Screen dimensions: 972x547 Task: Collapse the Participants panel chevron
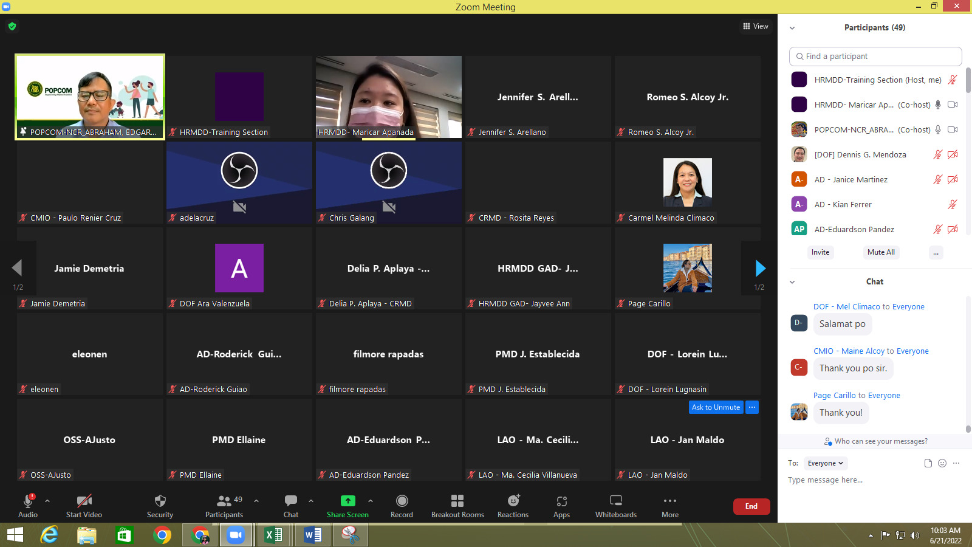click(x=792, y=28)
